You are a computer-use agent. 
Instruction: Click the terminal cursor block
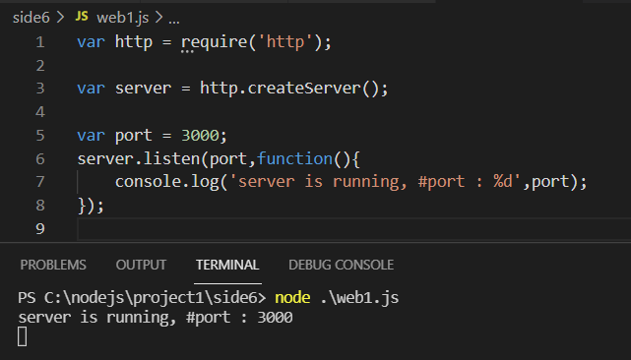23,336
